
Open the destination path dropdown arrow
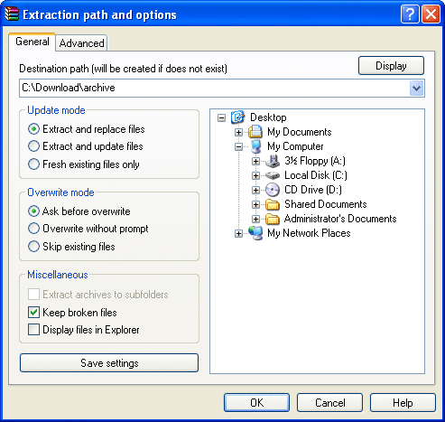(416, 89)
